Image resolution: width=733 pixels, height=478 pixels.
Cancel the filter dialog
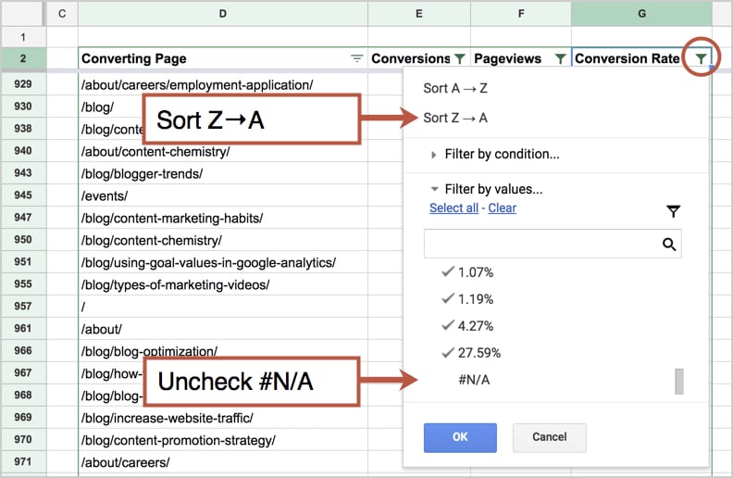tap(549, 437)
